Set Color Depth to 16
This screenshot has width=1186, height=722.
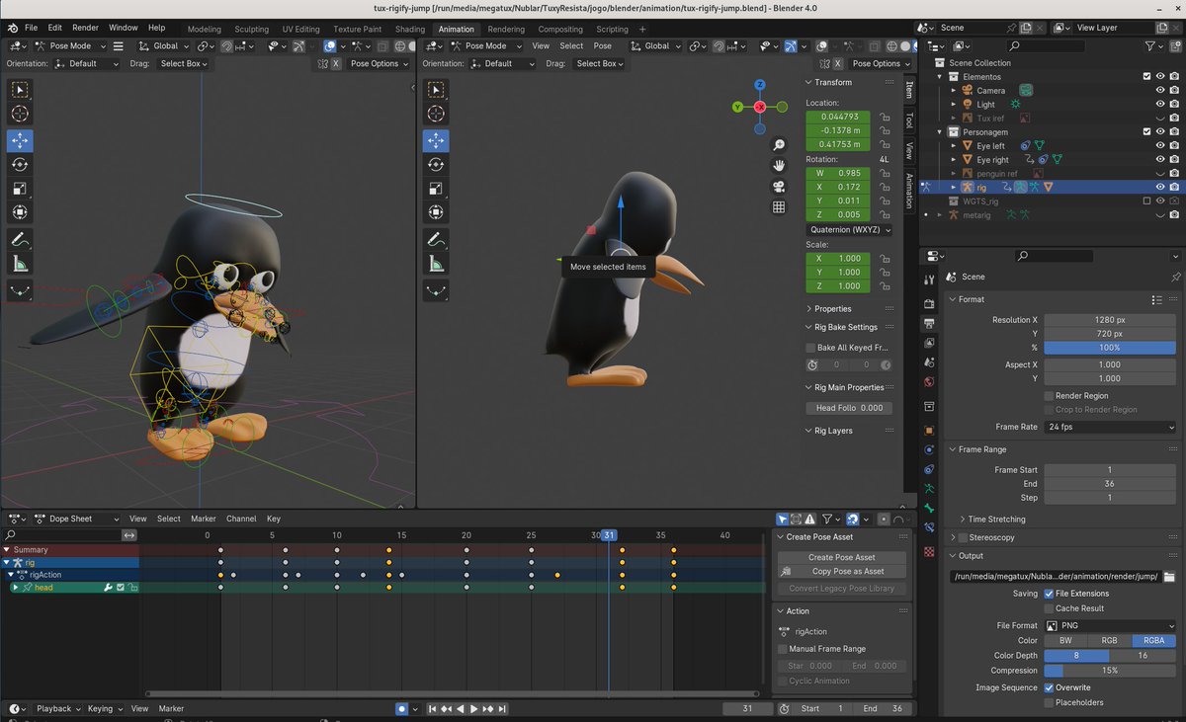coord(1143,655)
